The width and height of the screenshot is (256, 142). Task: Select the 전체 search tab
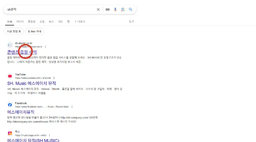coord(10,22)
